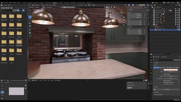Toggle the file browser filter funnel
The height and width of the screenshot is (102, 181).
23,10
